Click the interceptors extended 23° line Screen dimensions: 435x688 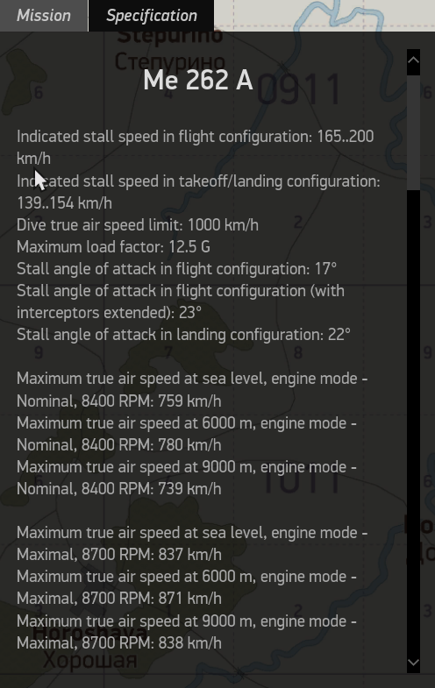point(181,301)
